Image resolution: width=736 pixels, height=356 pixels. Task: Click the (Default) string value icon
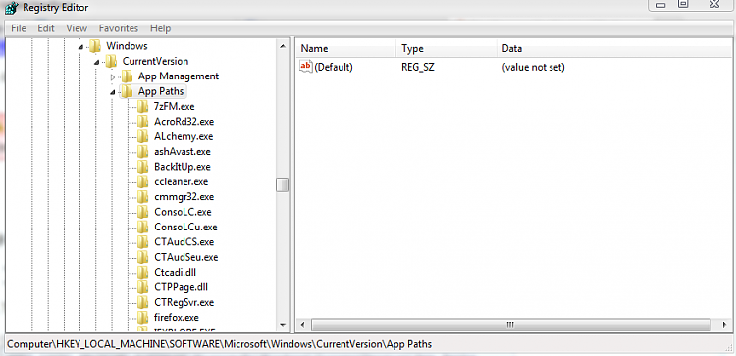point(305,67)
